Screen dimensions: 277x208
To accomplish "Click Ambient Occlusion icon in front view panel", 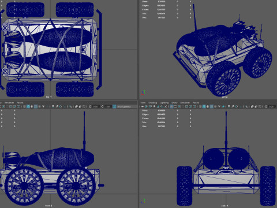I will [53, 106].
